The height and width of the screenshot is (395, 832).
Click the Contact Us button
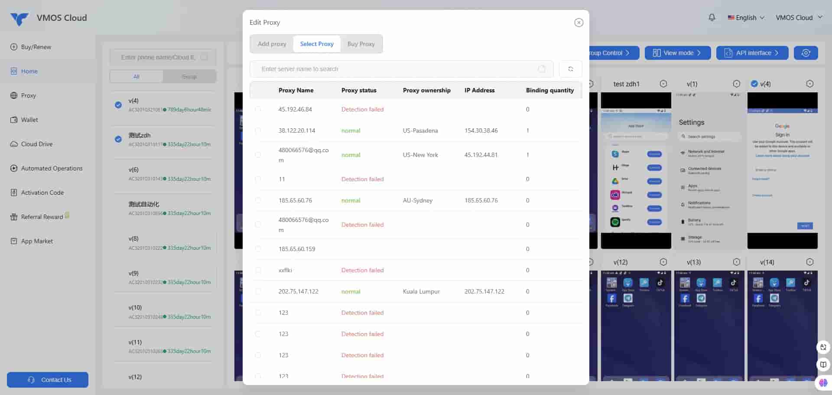pos(48,380)
